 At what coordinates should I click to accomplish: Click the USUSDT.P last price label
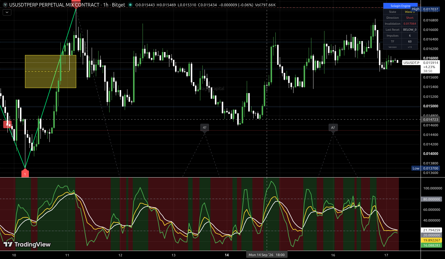411,63
